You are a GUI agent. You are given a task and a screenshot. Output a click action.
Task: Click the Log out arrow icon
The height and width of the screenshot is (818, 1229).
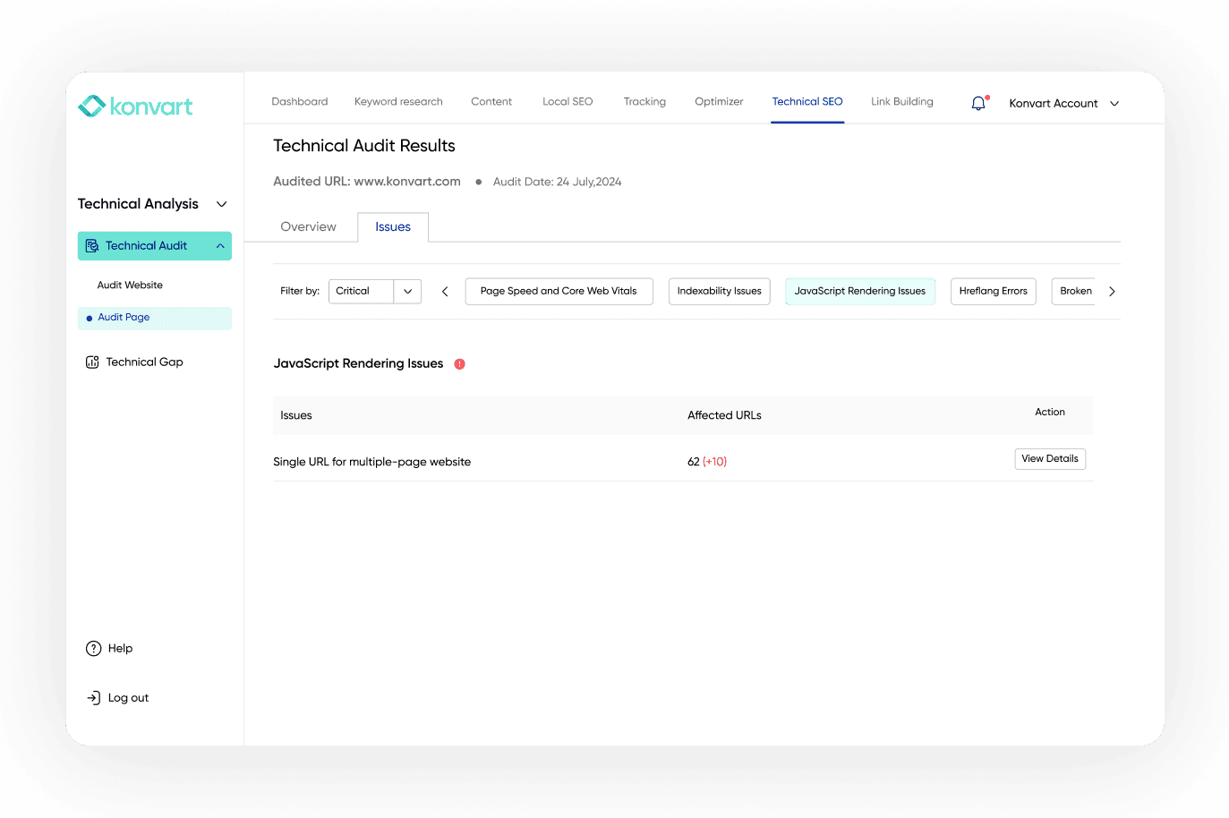tap(93, 698)
